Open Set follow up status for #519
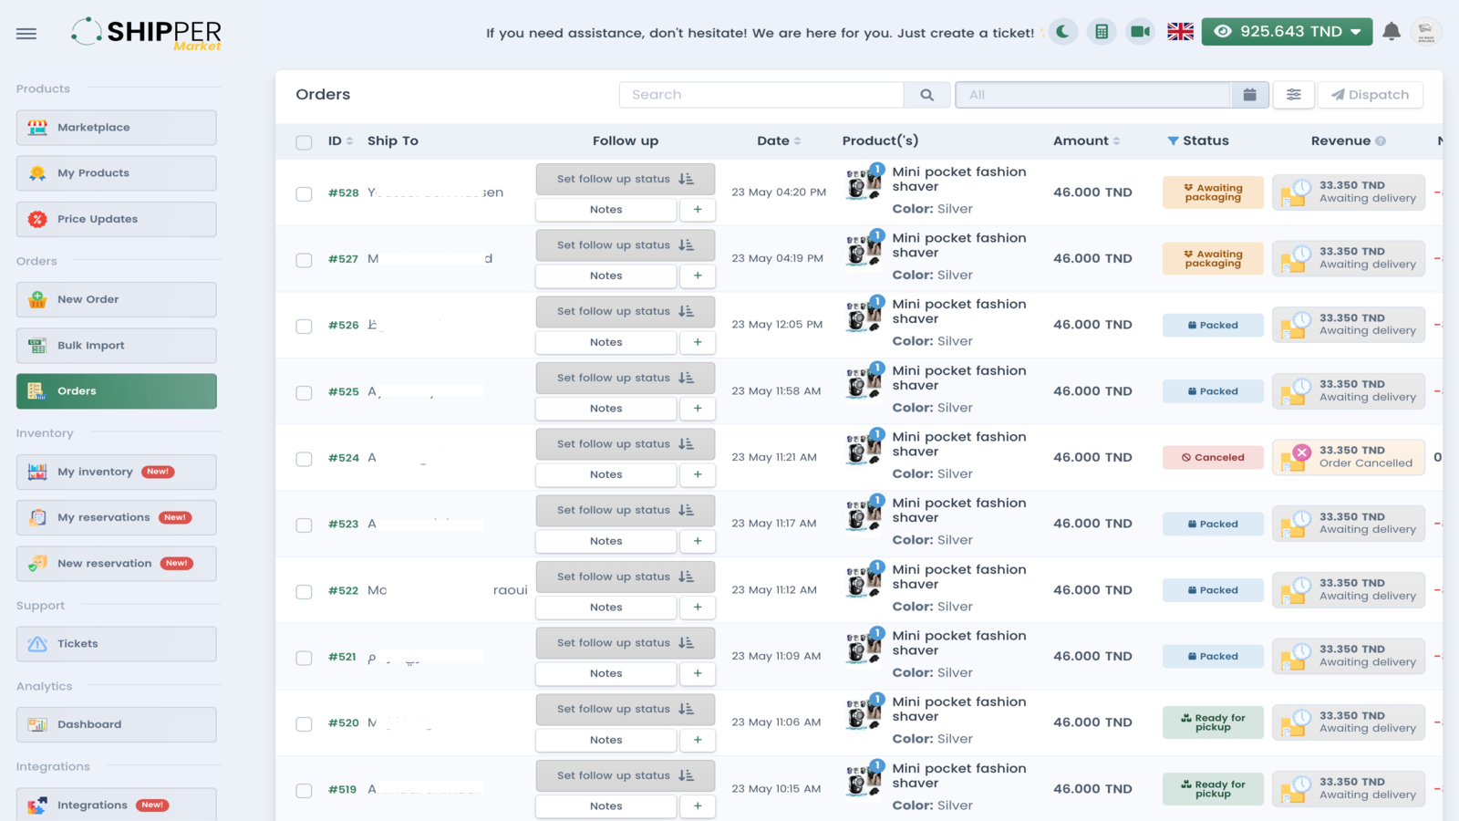The image size is (1459, 821). (626, 775)
